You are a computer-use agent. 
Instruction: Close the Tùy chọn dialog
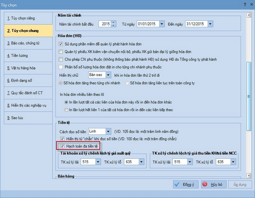[251, 5]
